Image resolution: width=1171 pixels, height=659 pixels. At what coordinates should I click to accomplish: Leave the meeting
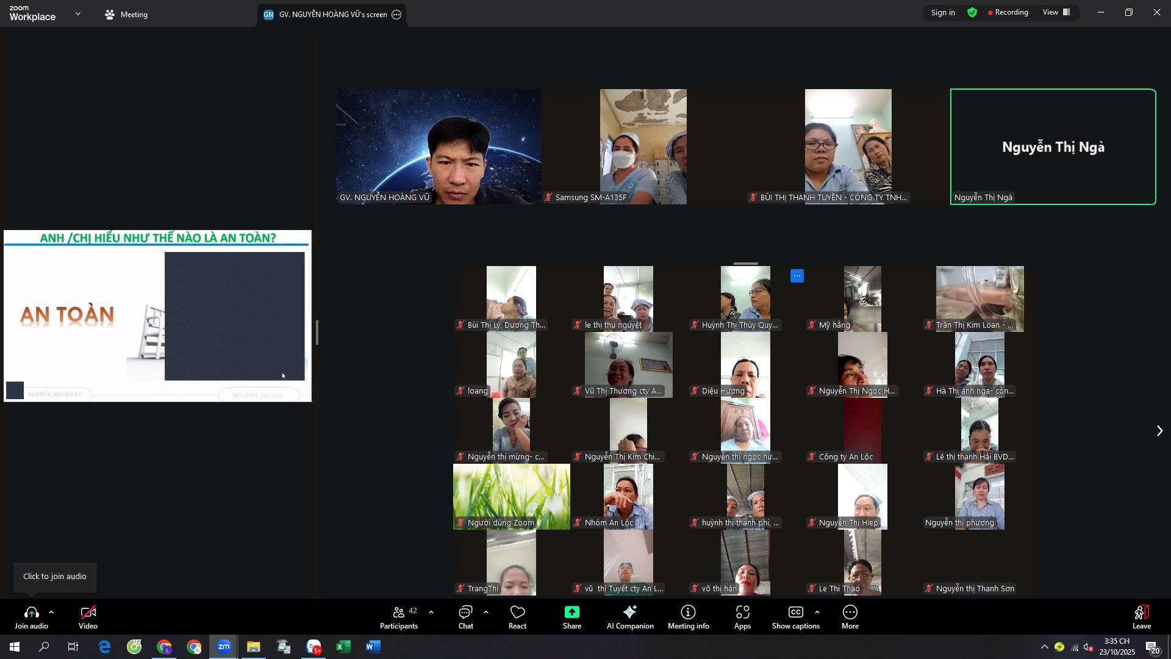tap(1141, 618)
